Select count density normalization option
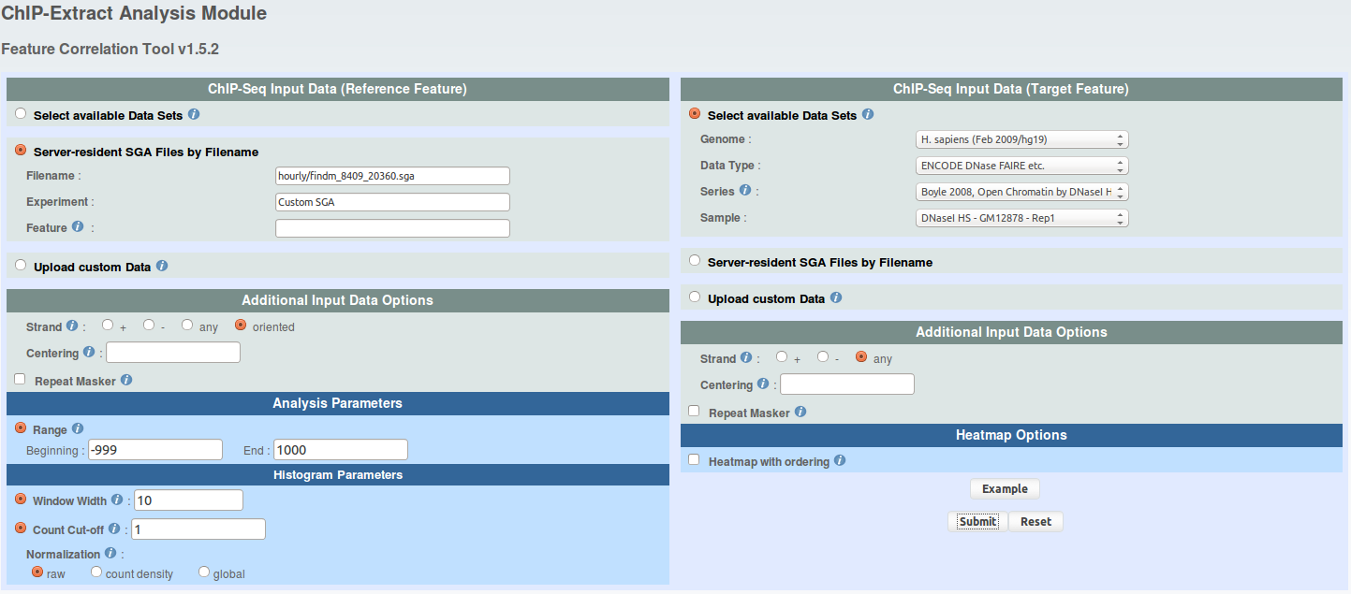The width and height of the screenshot is (1351, 594). (x=96, y=572)
